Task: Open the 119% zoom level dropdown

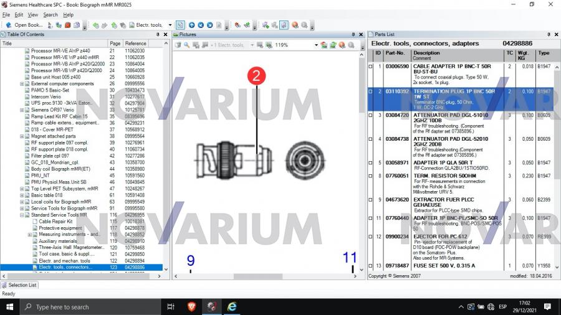Action: coord(316,45)
